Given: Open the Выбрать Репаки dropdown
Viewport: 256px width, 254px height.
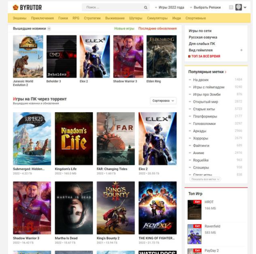Looking at the screenshot, I should click(x=205, y=7).
